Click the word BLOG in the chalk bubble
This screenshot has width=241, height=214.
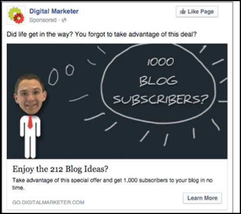click(159, 81)
